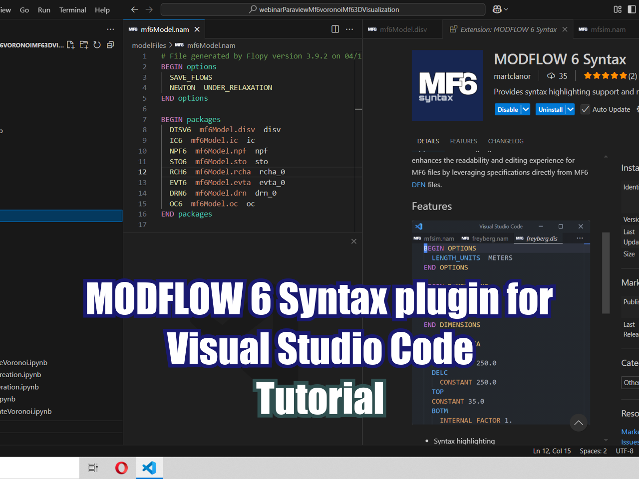Click the 5-star rating on the extension

604,76
